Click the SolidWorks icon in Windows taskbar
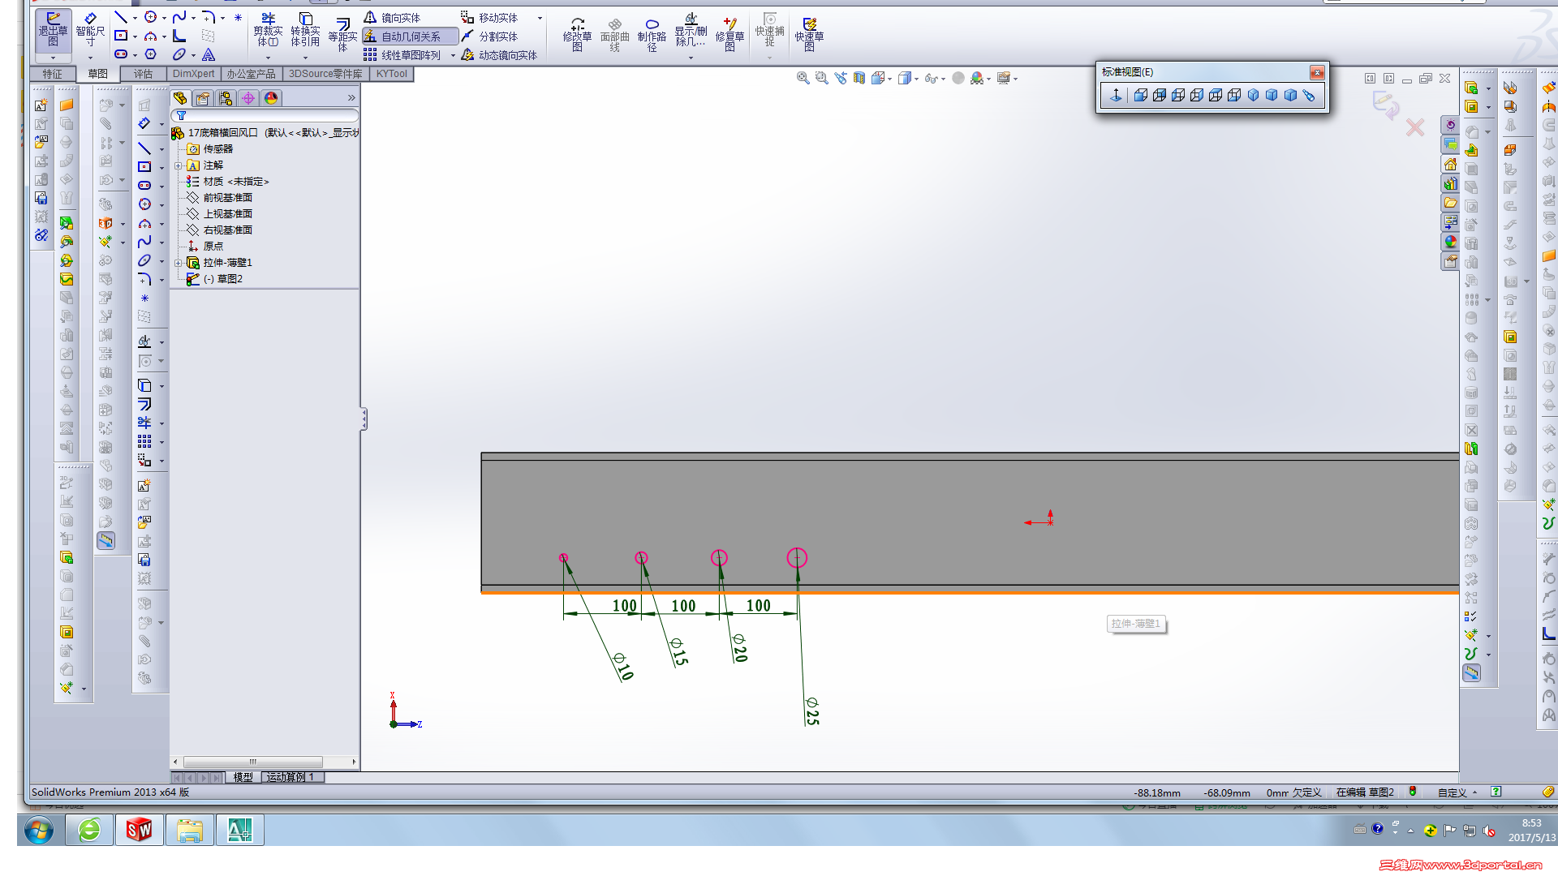 click(x=139, y=830)
